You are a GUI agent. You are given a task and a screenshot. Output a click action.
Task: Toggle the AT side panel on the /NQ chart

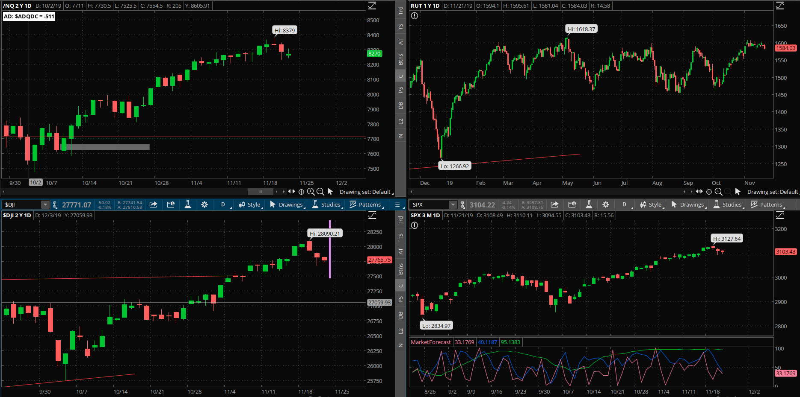pos(400,42)
